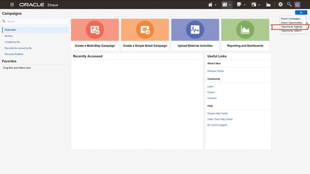Expand the Orchestration dropdown arrow
This screenshot has height=174, width=310.
click(x=230, y=5)
